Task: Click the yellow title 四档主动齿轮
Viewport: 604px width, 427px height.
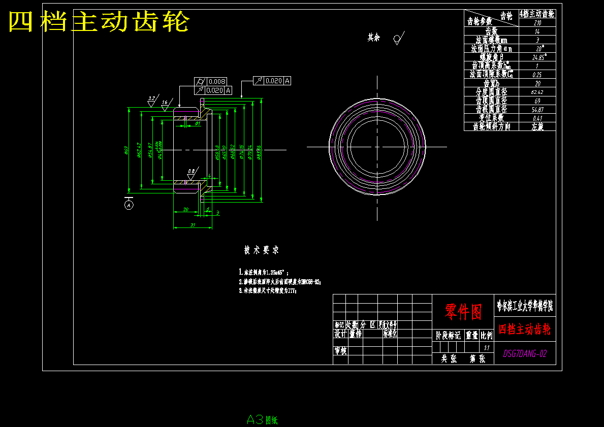Action: [x=99, y=21]
